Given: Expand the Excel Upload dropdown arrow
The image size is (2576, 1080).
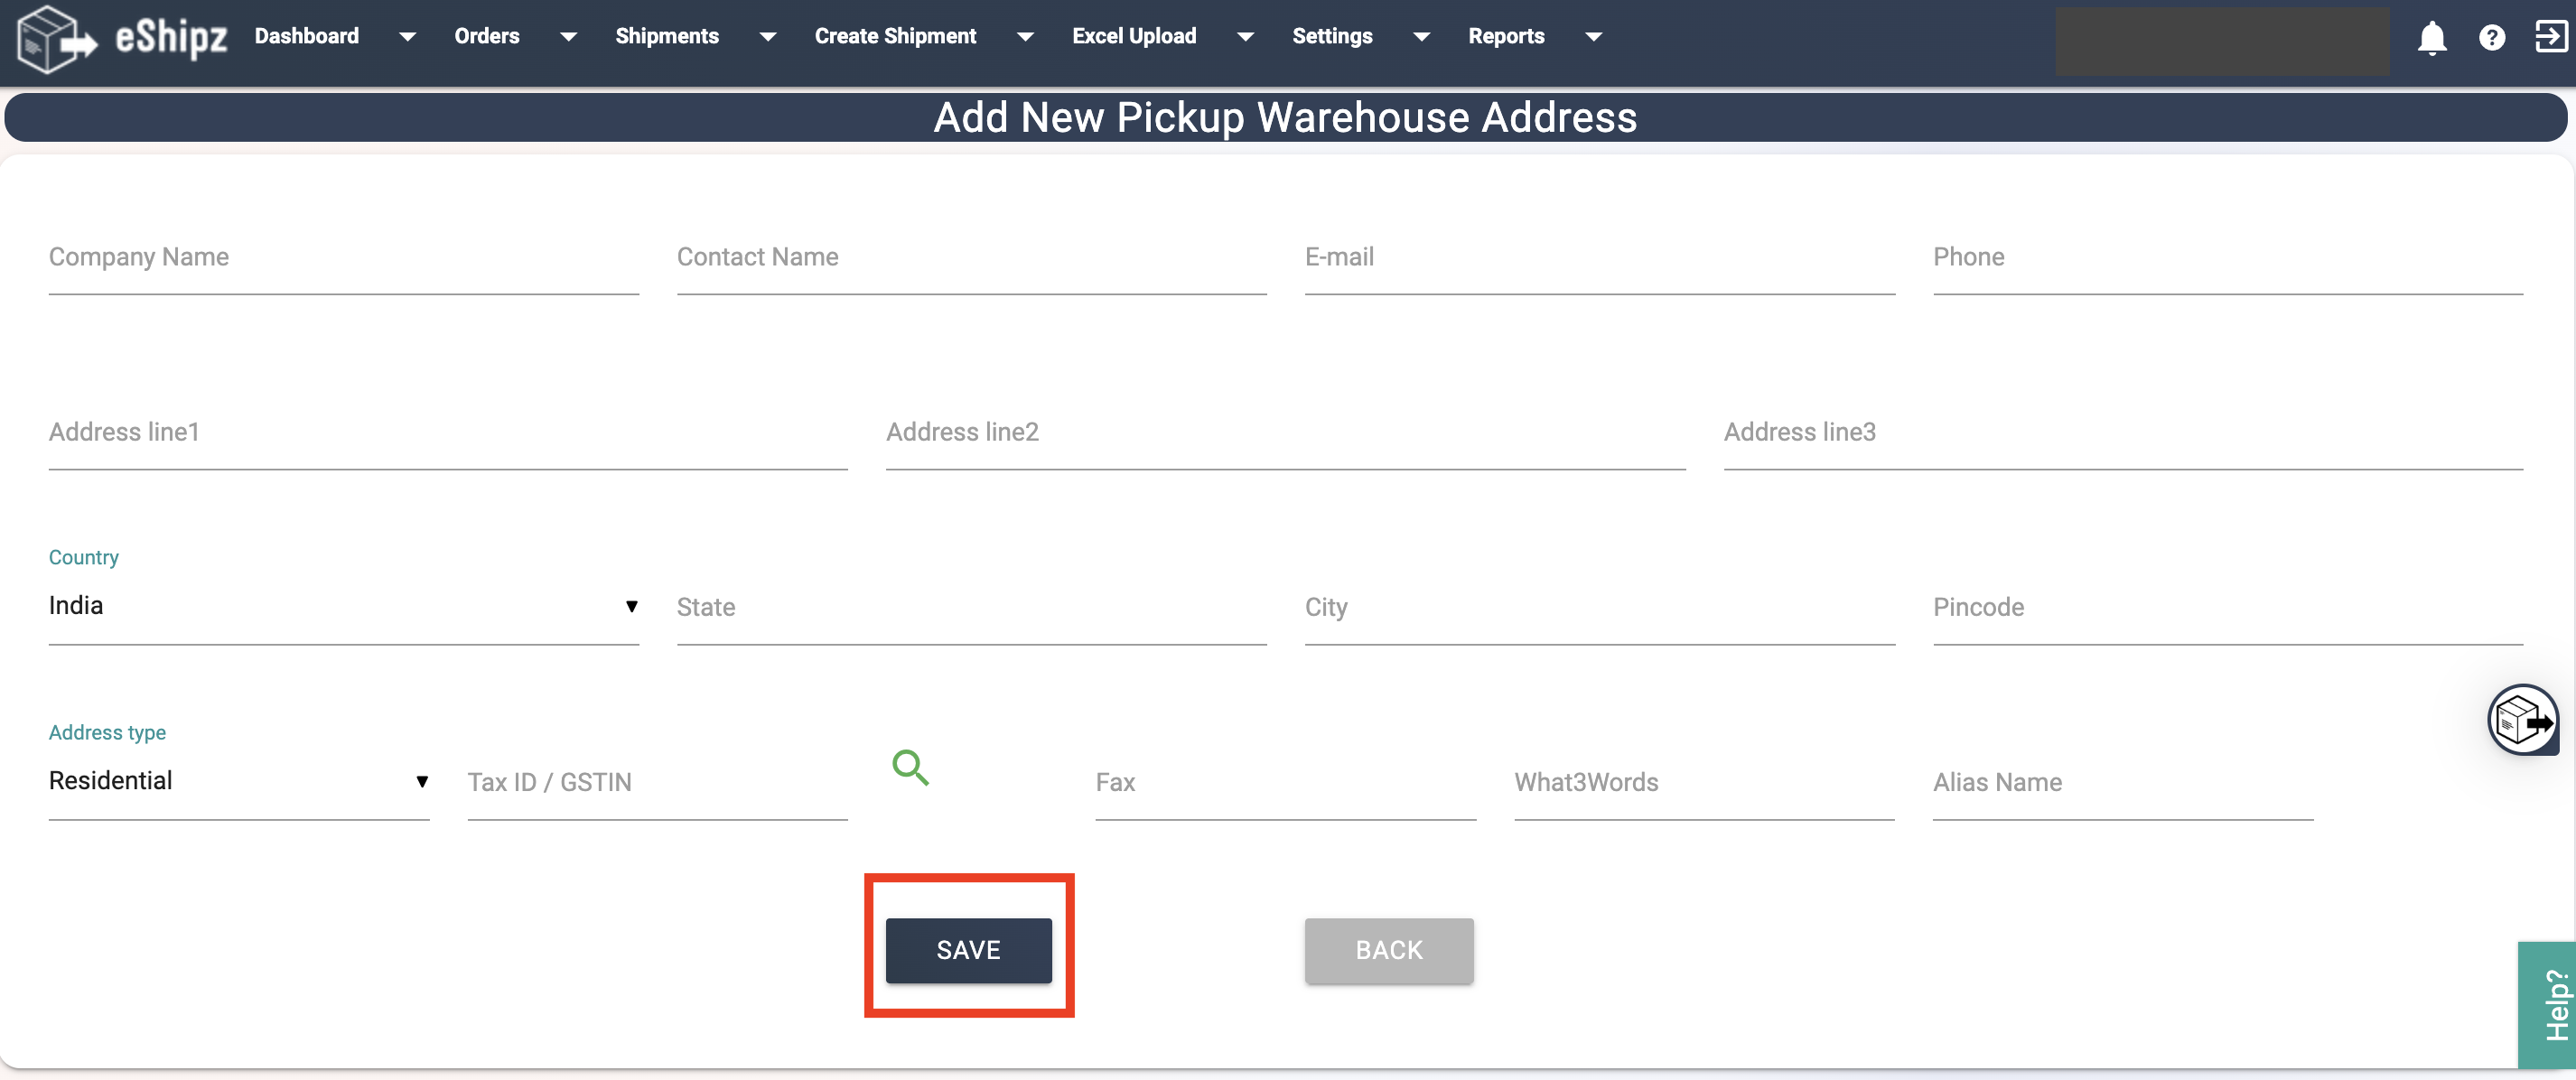Looking at the screenshot, I should pos(1245,37).
